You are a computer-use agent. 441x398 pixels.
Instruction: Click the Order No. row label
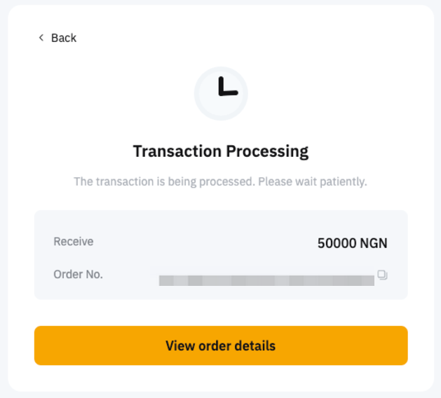[x=78, y=275]
